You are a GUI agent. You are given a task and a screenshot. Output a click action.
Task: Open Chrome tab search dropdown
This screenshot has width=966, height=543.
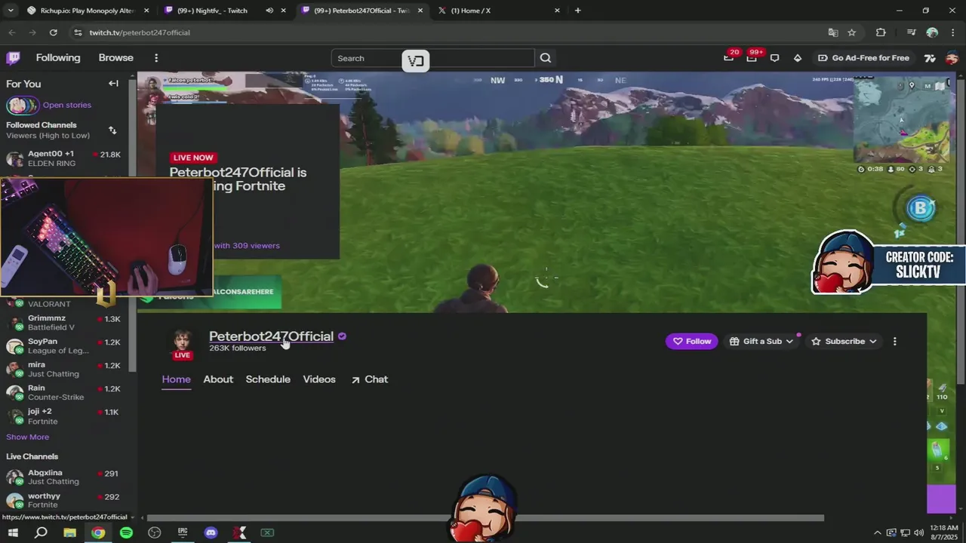click(x=11, y=11)
